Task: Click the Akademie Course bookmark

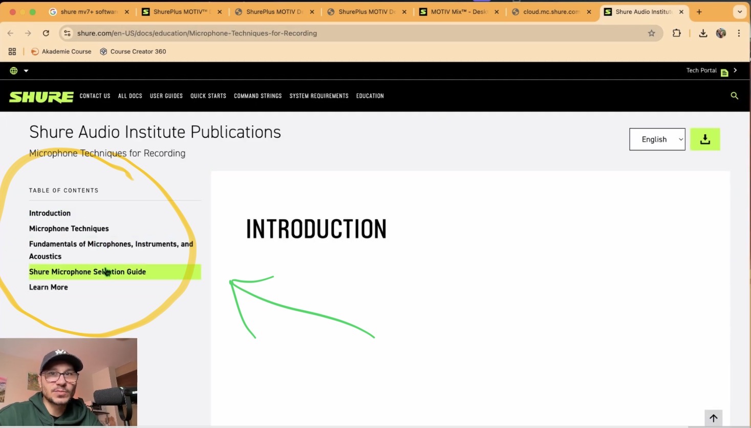Action: [61, 52]
